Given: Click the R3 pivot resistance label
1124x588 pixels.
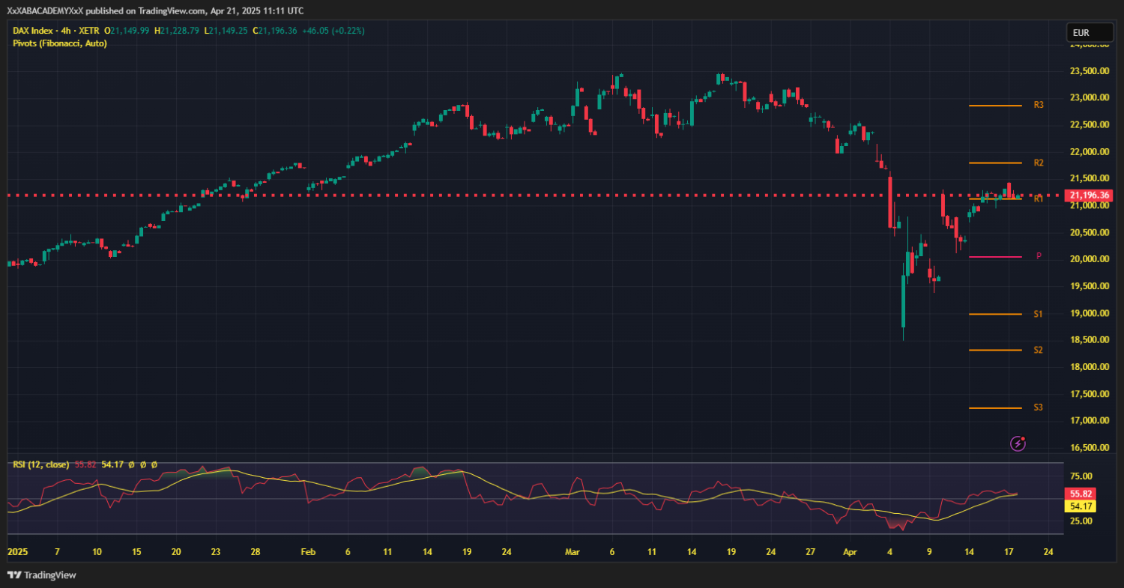Looking at the screenshot, I should coord(1039,105).
